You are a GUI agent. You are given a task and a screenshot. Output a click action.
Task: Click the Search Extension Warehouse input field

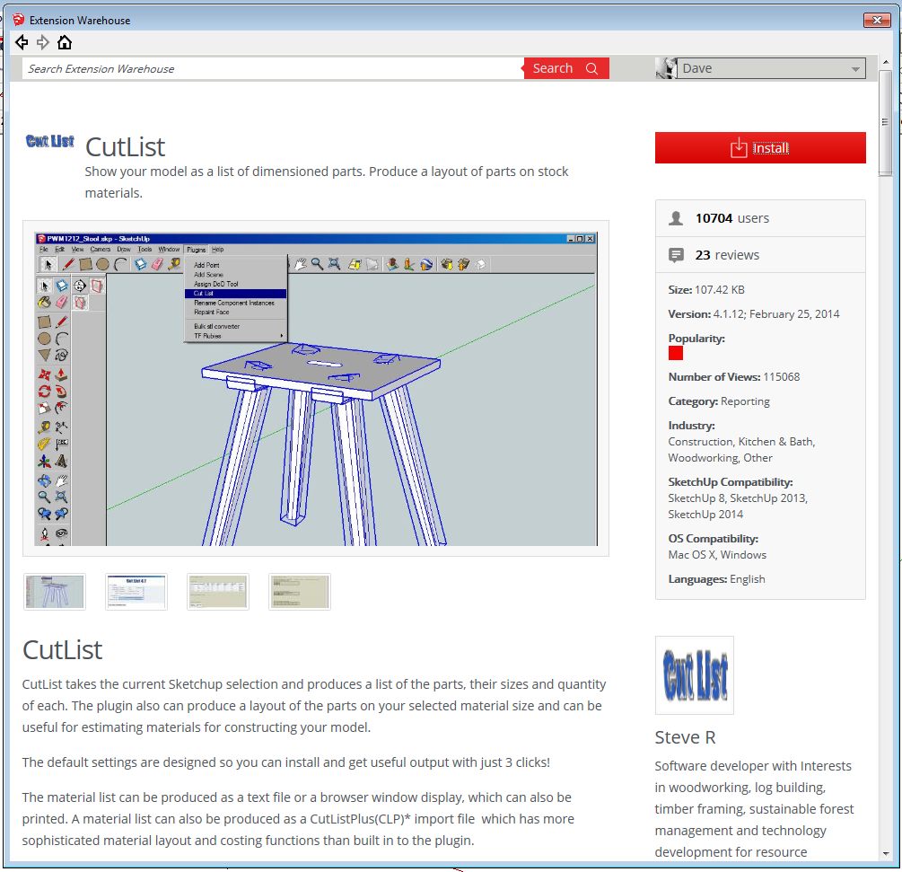click(273, 69)
